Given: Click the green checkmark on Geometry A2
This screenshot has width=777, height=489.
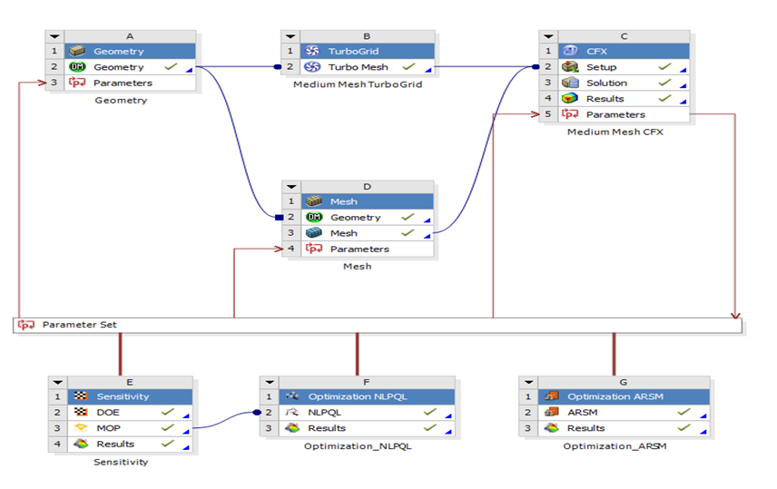Looking at the screenshot, I should [x=171, y=66].
